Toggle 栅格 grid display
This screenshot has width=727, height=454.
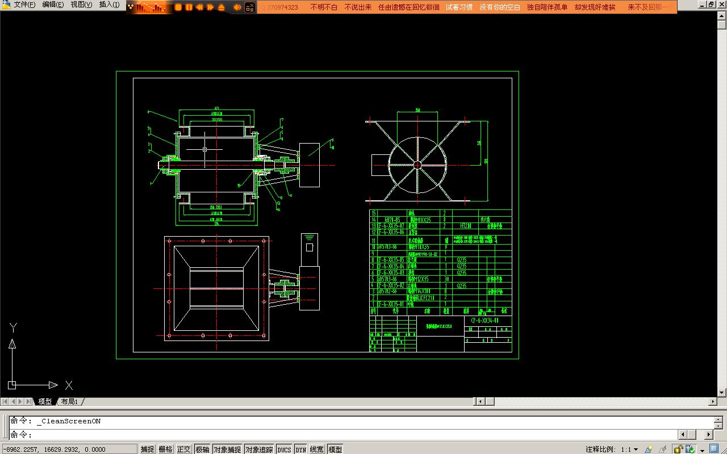[x=166, y=449]
